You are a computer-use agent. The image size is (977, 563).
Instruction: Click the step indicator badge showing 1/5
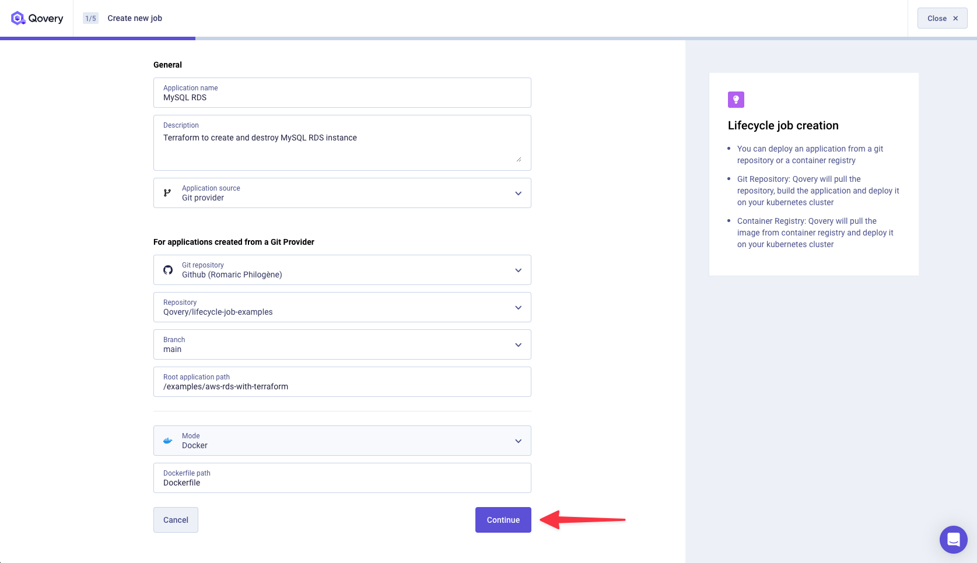tap(89, 17)
